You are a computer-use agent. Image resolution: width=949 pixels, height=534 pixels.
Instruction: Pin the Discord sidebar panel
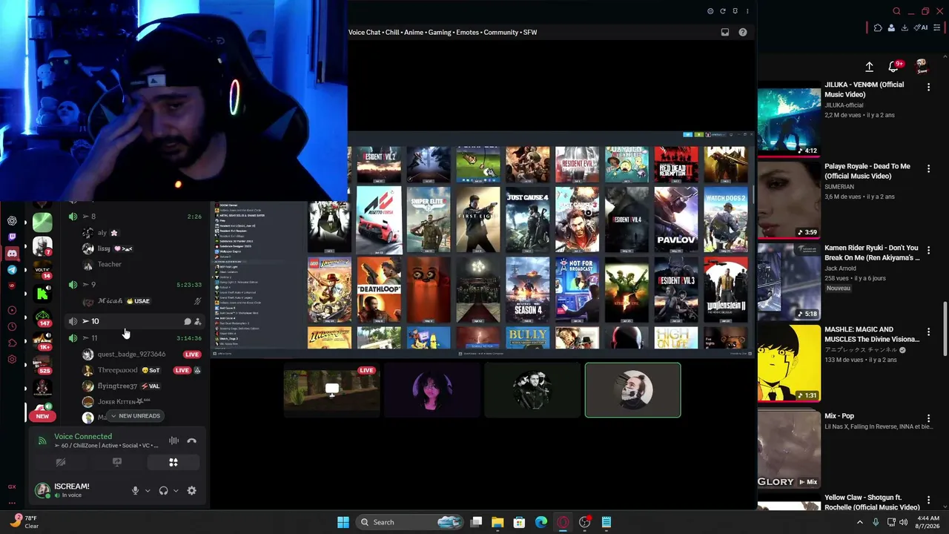coord(735,11)
